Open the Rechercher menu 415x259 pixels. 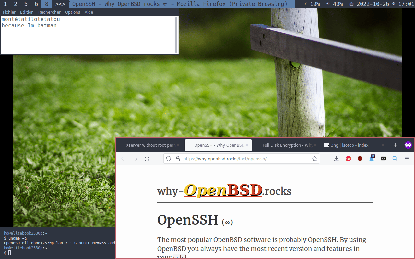point(49,12)
